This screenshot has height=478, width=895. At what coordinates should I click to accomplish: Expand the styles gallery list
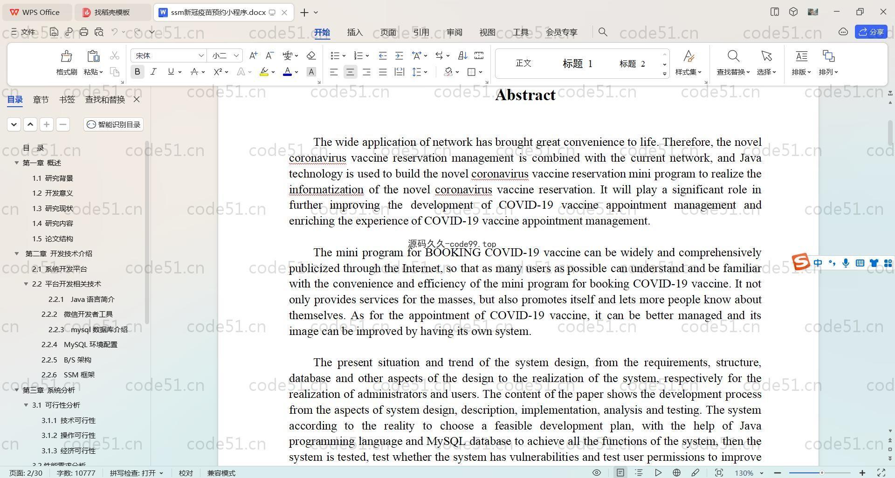[665, 74]
